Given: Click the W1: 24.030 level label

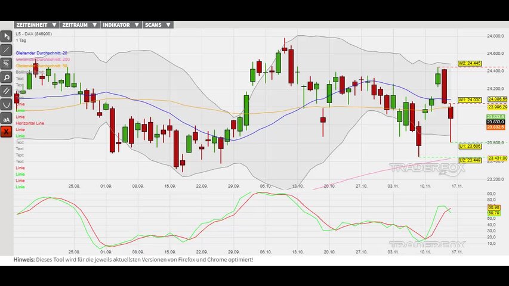Looking at the screenshot, I should 469,100.
